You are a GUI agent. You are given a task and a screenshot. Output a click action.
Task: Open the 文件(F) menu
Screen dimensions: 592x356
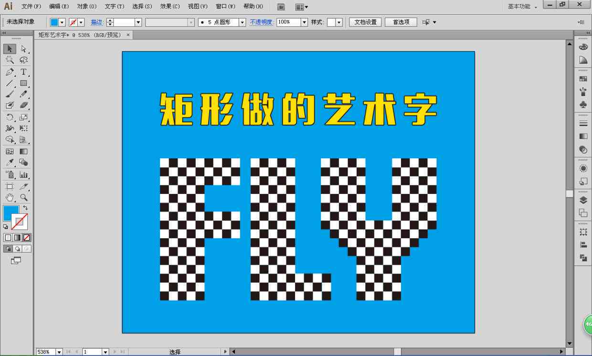point(32,7)
